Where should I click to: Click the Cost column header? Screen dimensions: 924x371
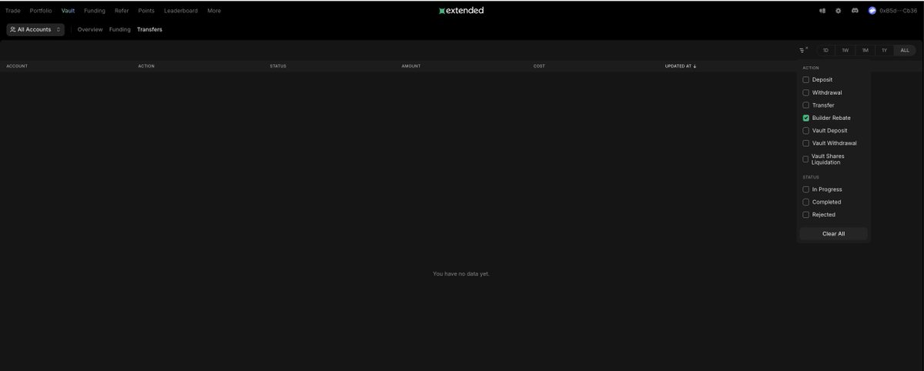(539, 66)
